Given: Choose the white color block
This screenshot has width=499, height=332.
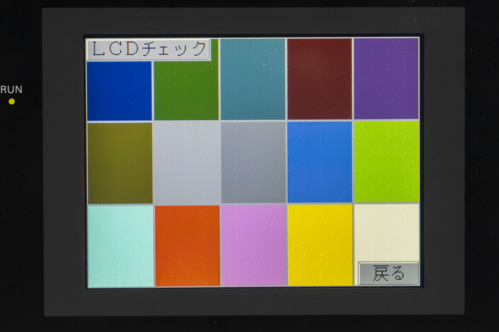Looking at the screenshot, I should (x=386, y=232).
